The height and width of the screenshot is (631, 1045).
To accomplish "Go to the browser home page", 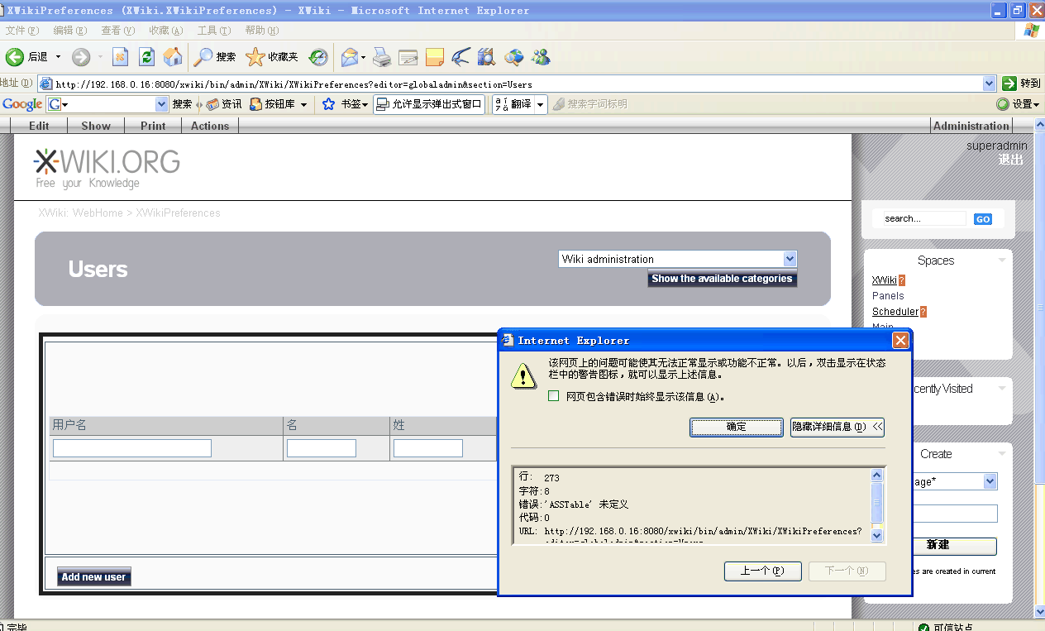I will 173,57.
